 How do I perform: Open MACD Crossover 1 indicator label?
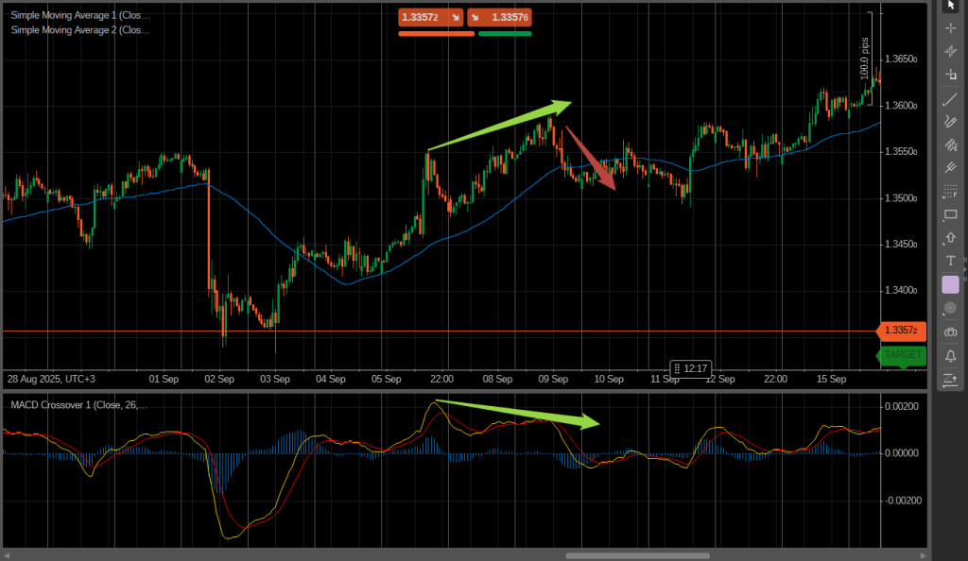point(79,405)
